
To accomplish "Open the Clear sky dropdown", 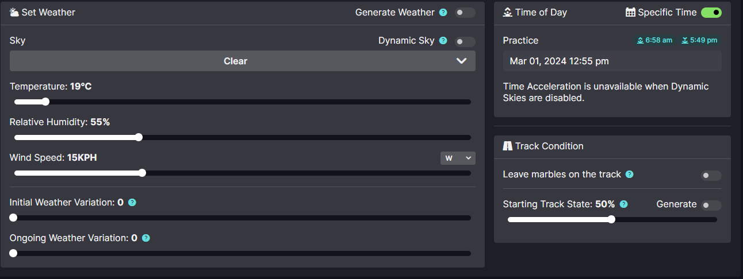I will tap(243, 61).
